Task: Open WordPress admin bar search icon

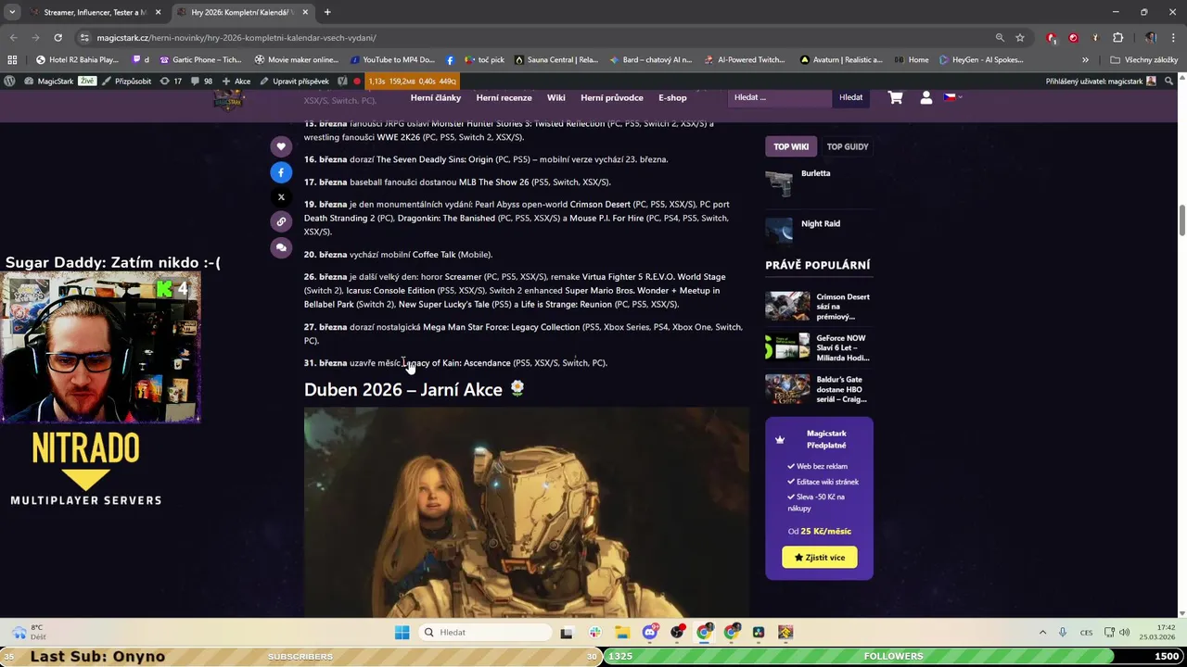Action: [1169, 81]
